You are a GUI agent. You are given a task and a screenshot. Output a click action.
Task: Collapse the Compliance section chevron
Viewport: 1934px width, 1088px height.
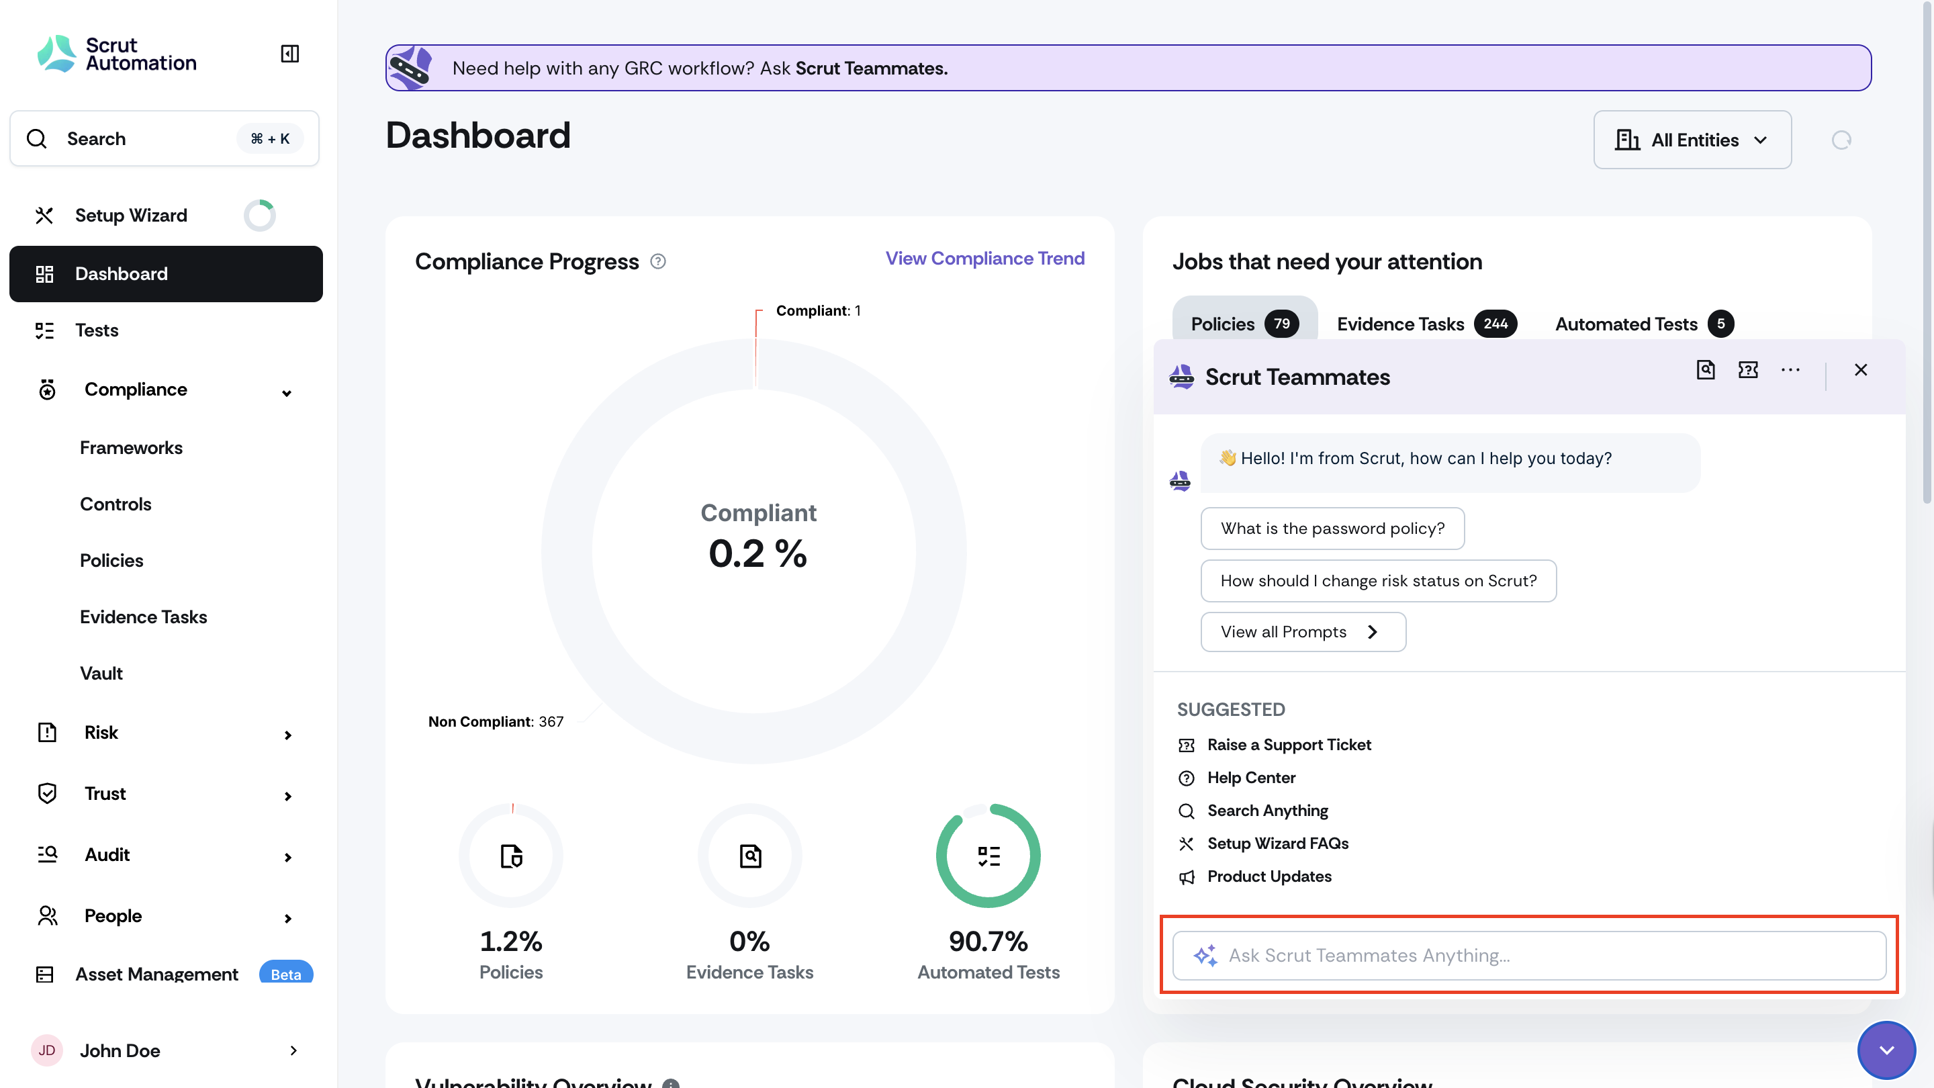[x=287, y=393]
